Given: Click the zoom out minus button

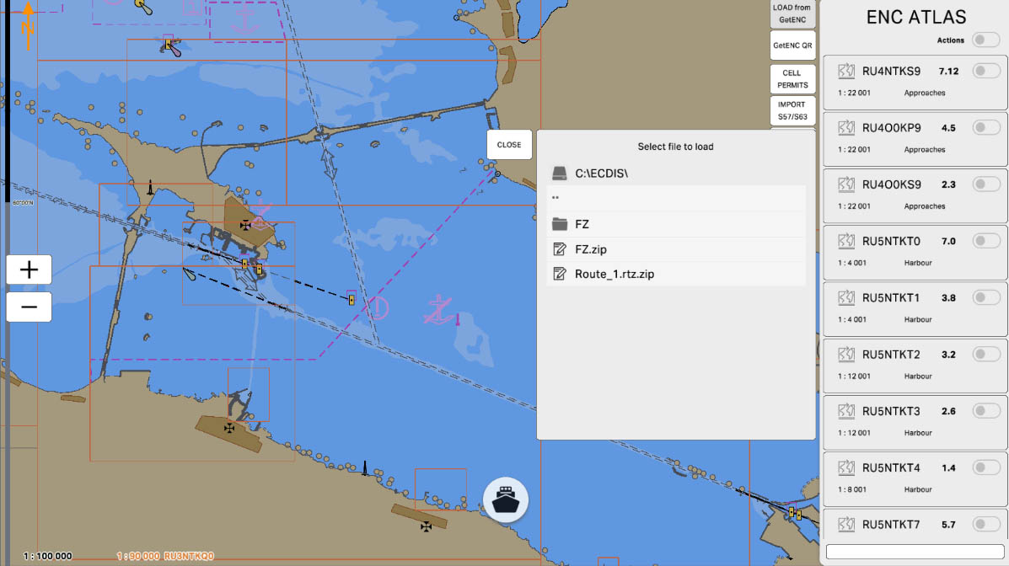Looking at the screenshot, I should pyautogui.click(x=29, y=307).
